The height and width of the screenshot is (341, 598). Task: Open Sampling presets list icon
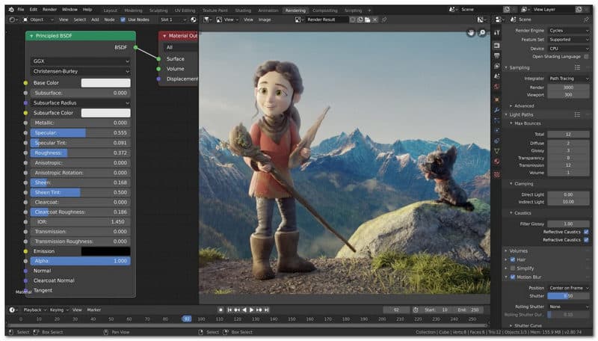578,67
